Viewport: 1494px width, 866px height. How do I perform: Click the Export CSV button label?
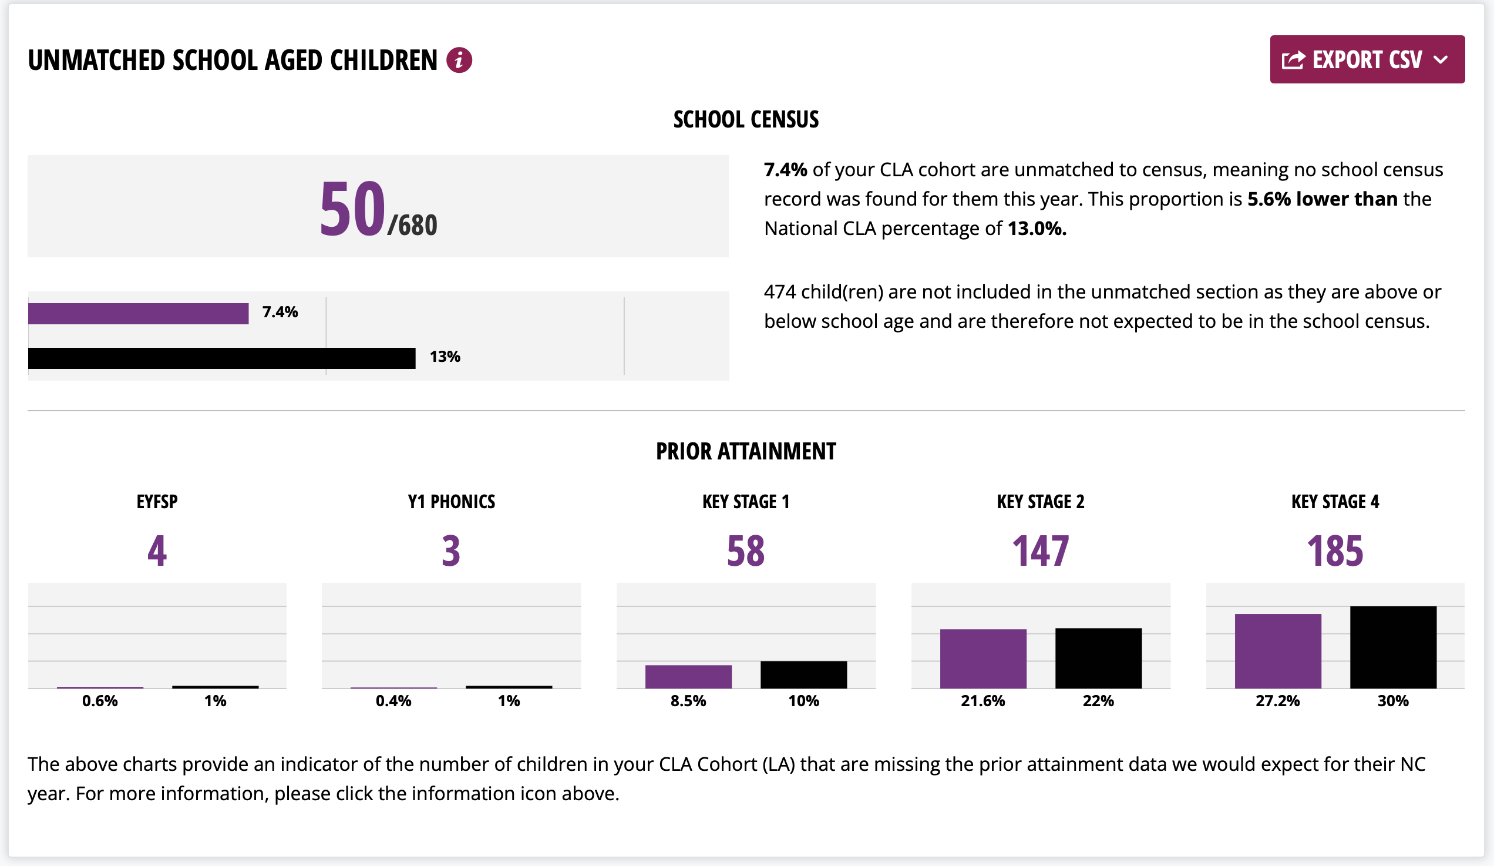coord(1367,60)
